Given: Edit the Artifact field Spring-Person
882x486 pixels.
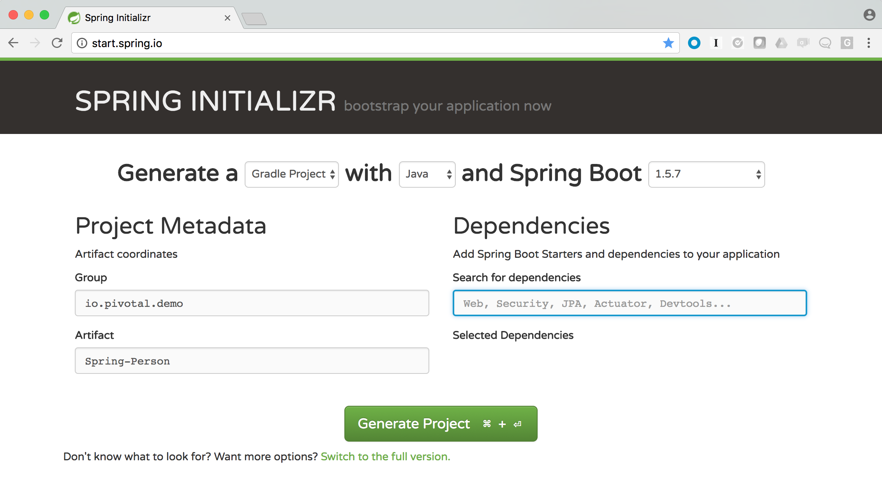Looking at the screenshot, I should click(x=252, y=361).
